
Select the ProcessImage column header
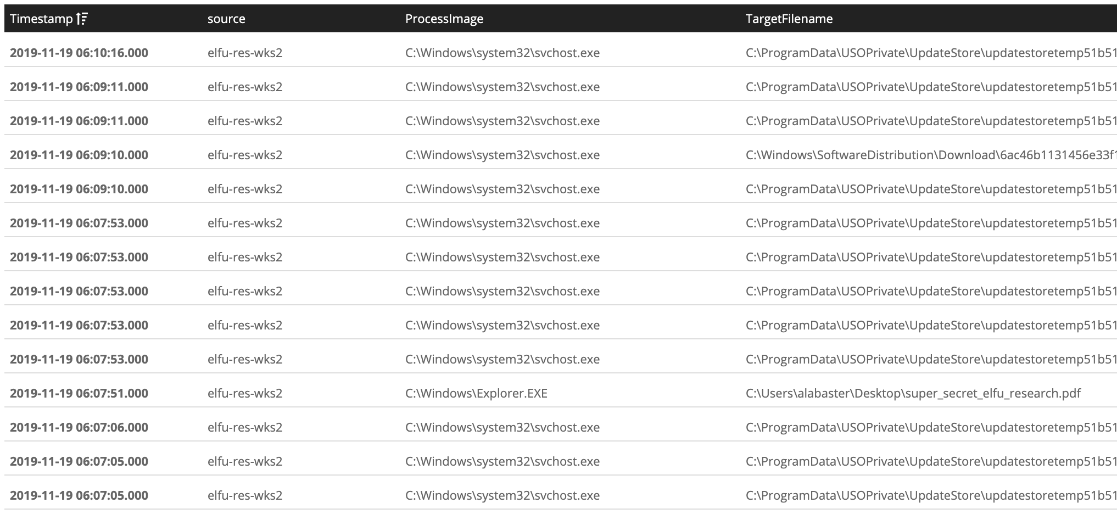point(444,19)
